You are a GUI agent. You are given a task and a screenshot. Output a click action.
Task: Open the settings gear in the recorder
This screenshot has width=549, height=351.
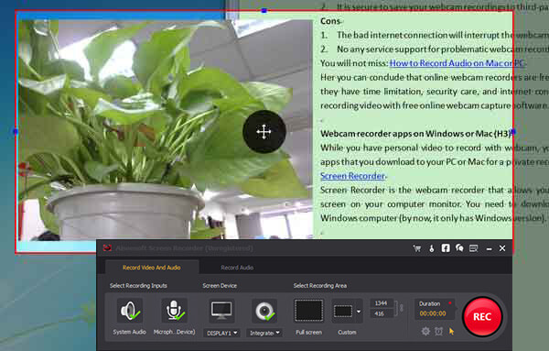(x=425, y=331)
